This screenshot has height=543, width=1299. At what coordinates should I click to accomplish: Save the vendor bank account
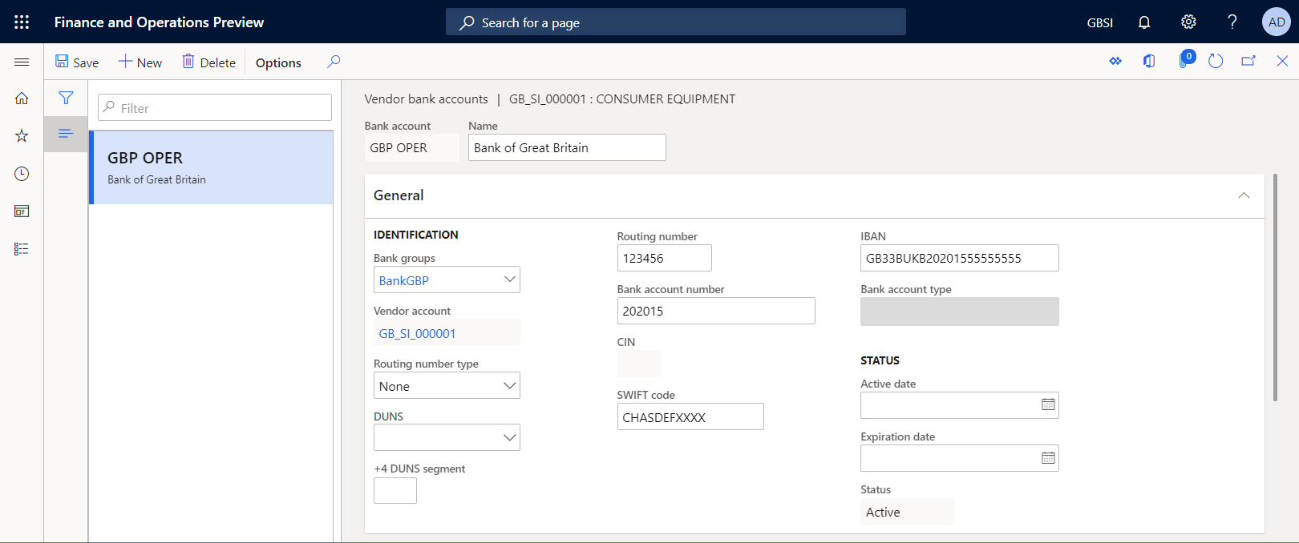(x=77, y=62)
